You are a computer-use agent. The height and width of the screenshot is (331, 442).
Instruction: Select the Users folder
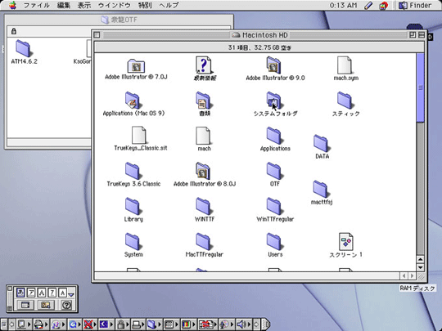coord(274,241)
